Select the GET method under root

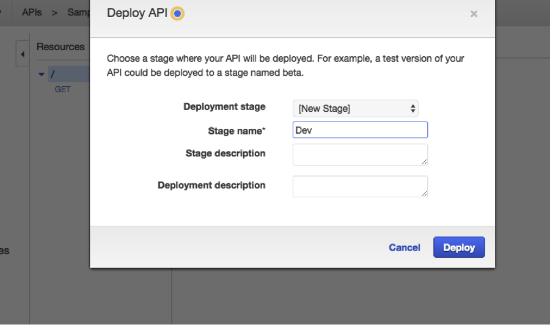pyautogui.click(x=63, y=89)
